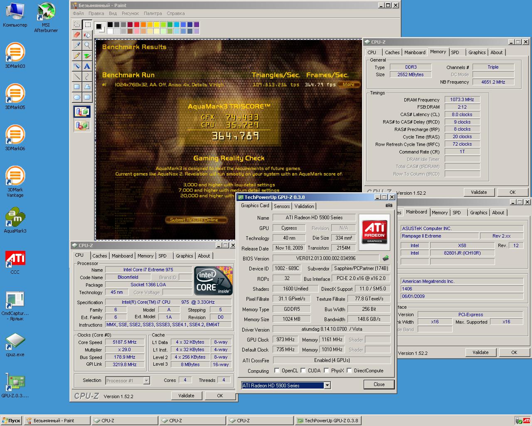The width and height of the screenshot is (532, 426).
Task: Select the Rectangle shape tool
Action: [x=77, y=87]
